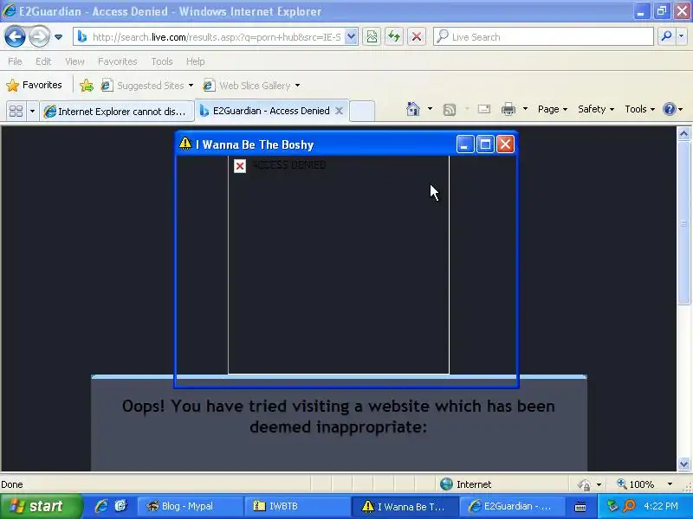The height and width of the screenshot is (519, 693).
Task: Click the 100% zoom level button
Action: [x=636, y=484]
